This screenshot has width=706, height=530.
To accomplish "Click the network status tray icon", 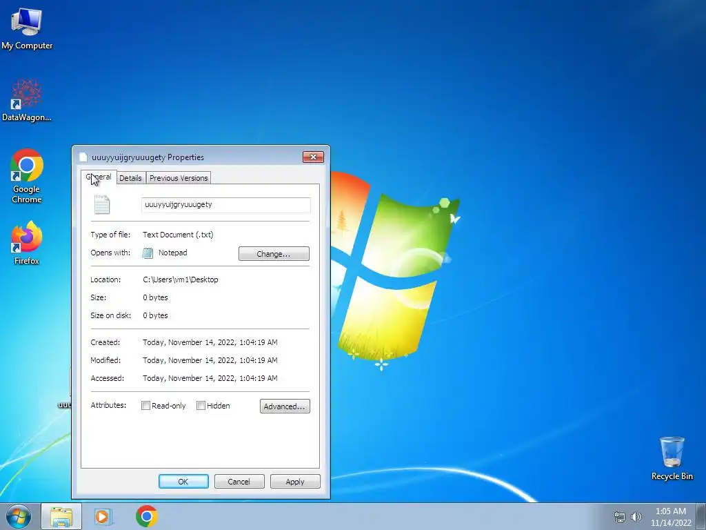I will 620,517.
